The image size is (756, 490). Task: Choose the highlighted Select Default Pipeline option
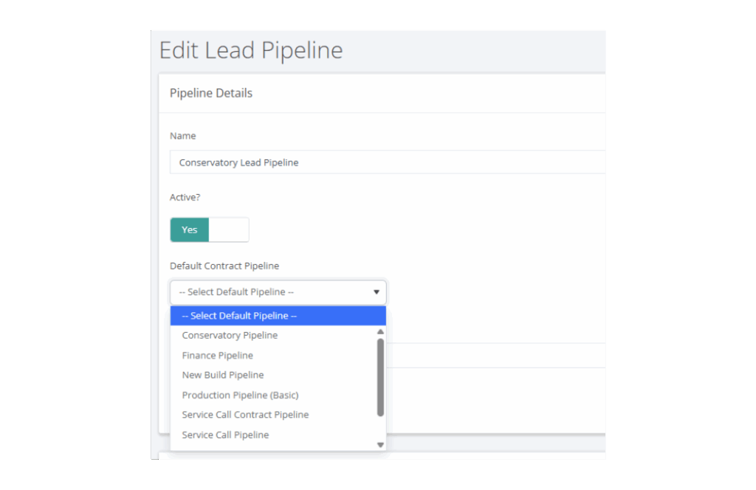point(278,316)
